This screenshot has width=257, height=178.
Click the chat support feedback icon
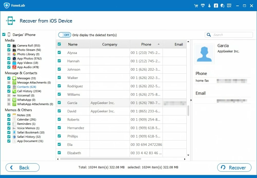223,6
